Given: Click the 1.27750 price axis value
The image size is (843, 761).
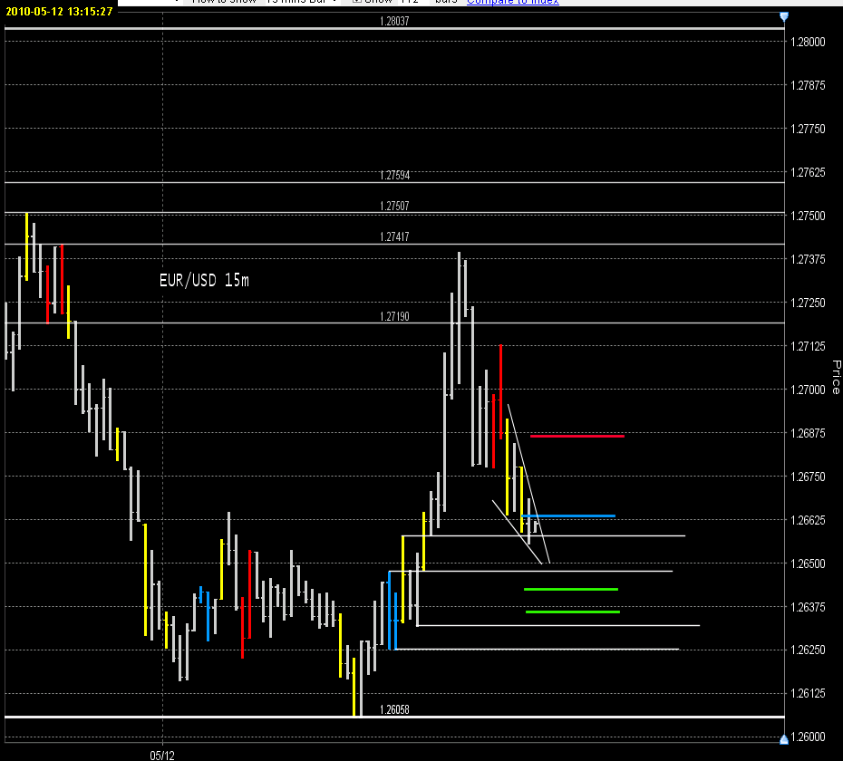Looking at the screenshot, I should [808, 129].
